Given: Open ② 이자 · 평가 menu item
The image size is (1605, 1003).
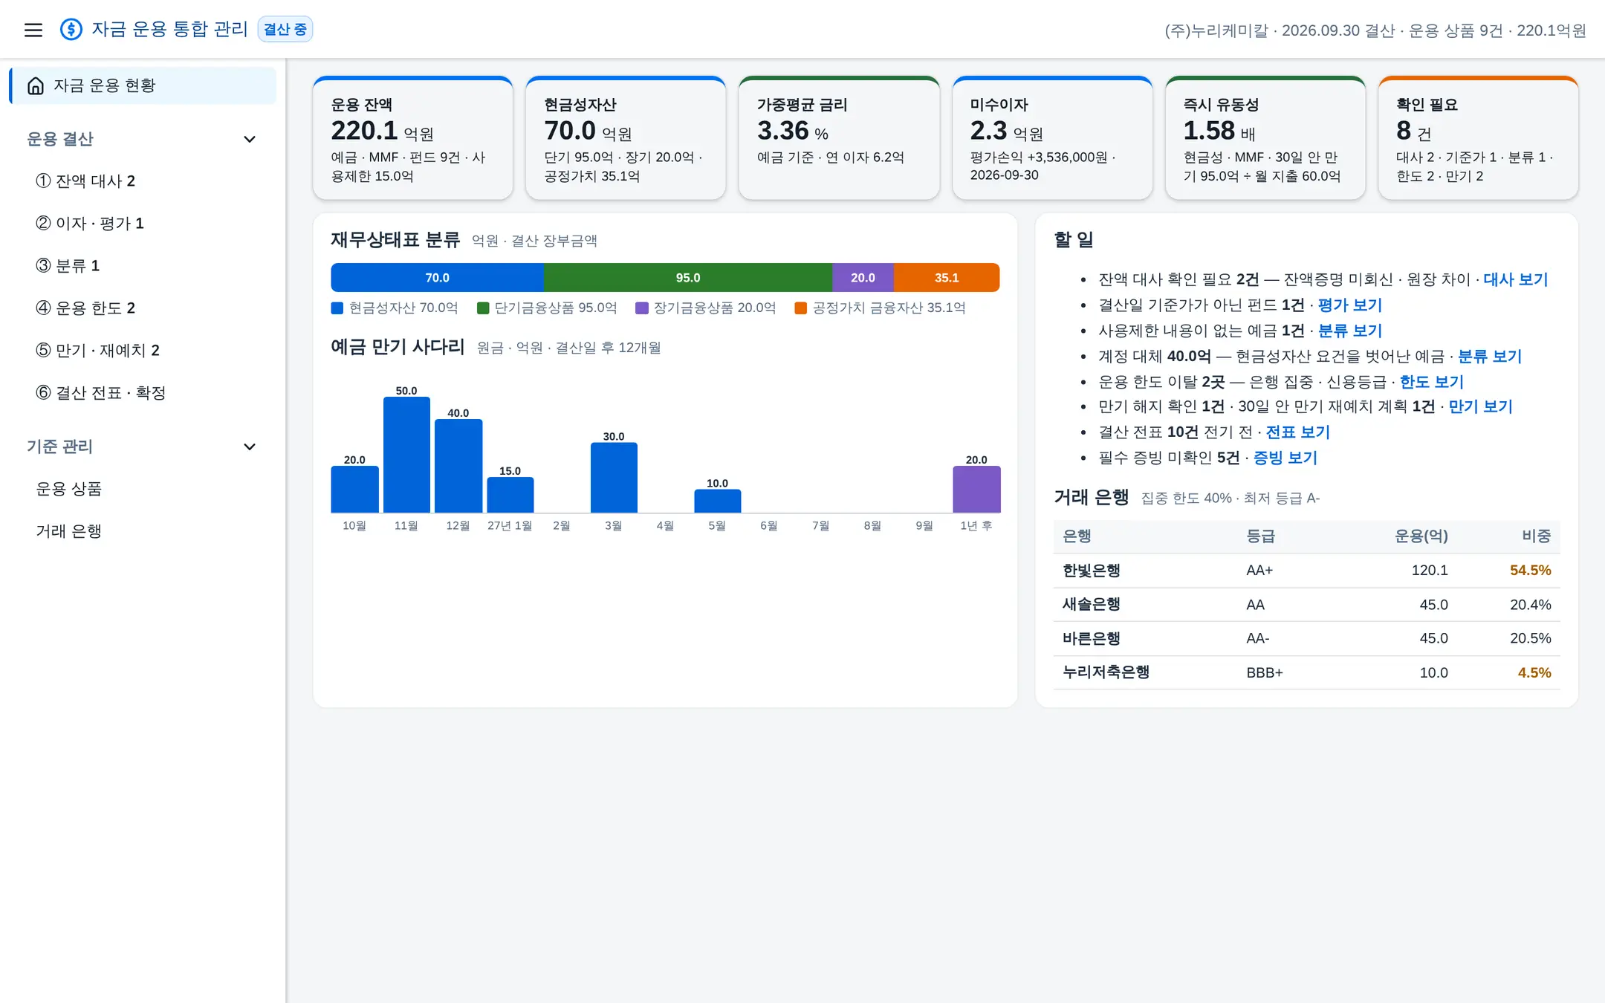Looking at the screenshot, I should (143, 224).
